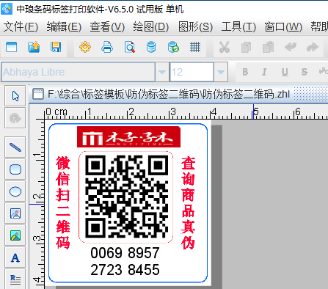Image resolution: width=328 pixels, height=289 pixels.
Task: Open the font name dropdown arrow
Action: click(162, 72)
